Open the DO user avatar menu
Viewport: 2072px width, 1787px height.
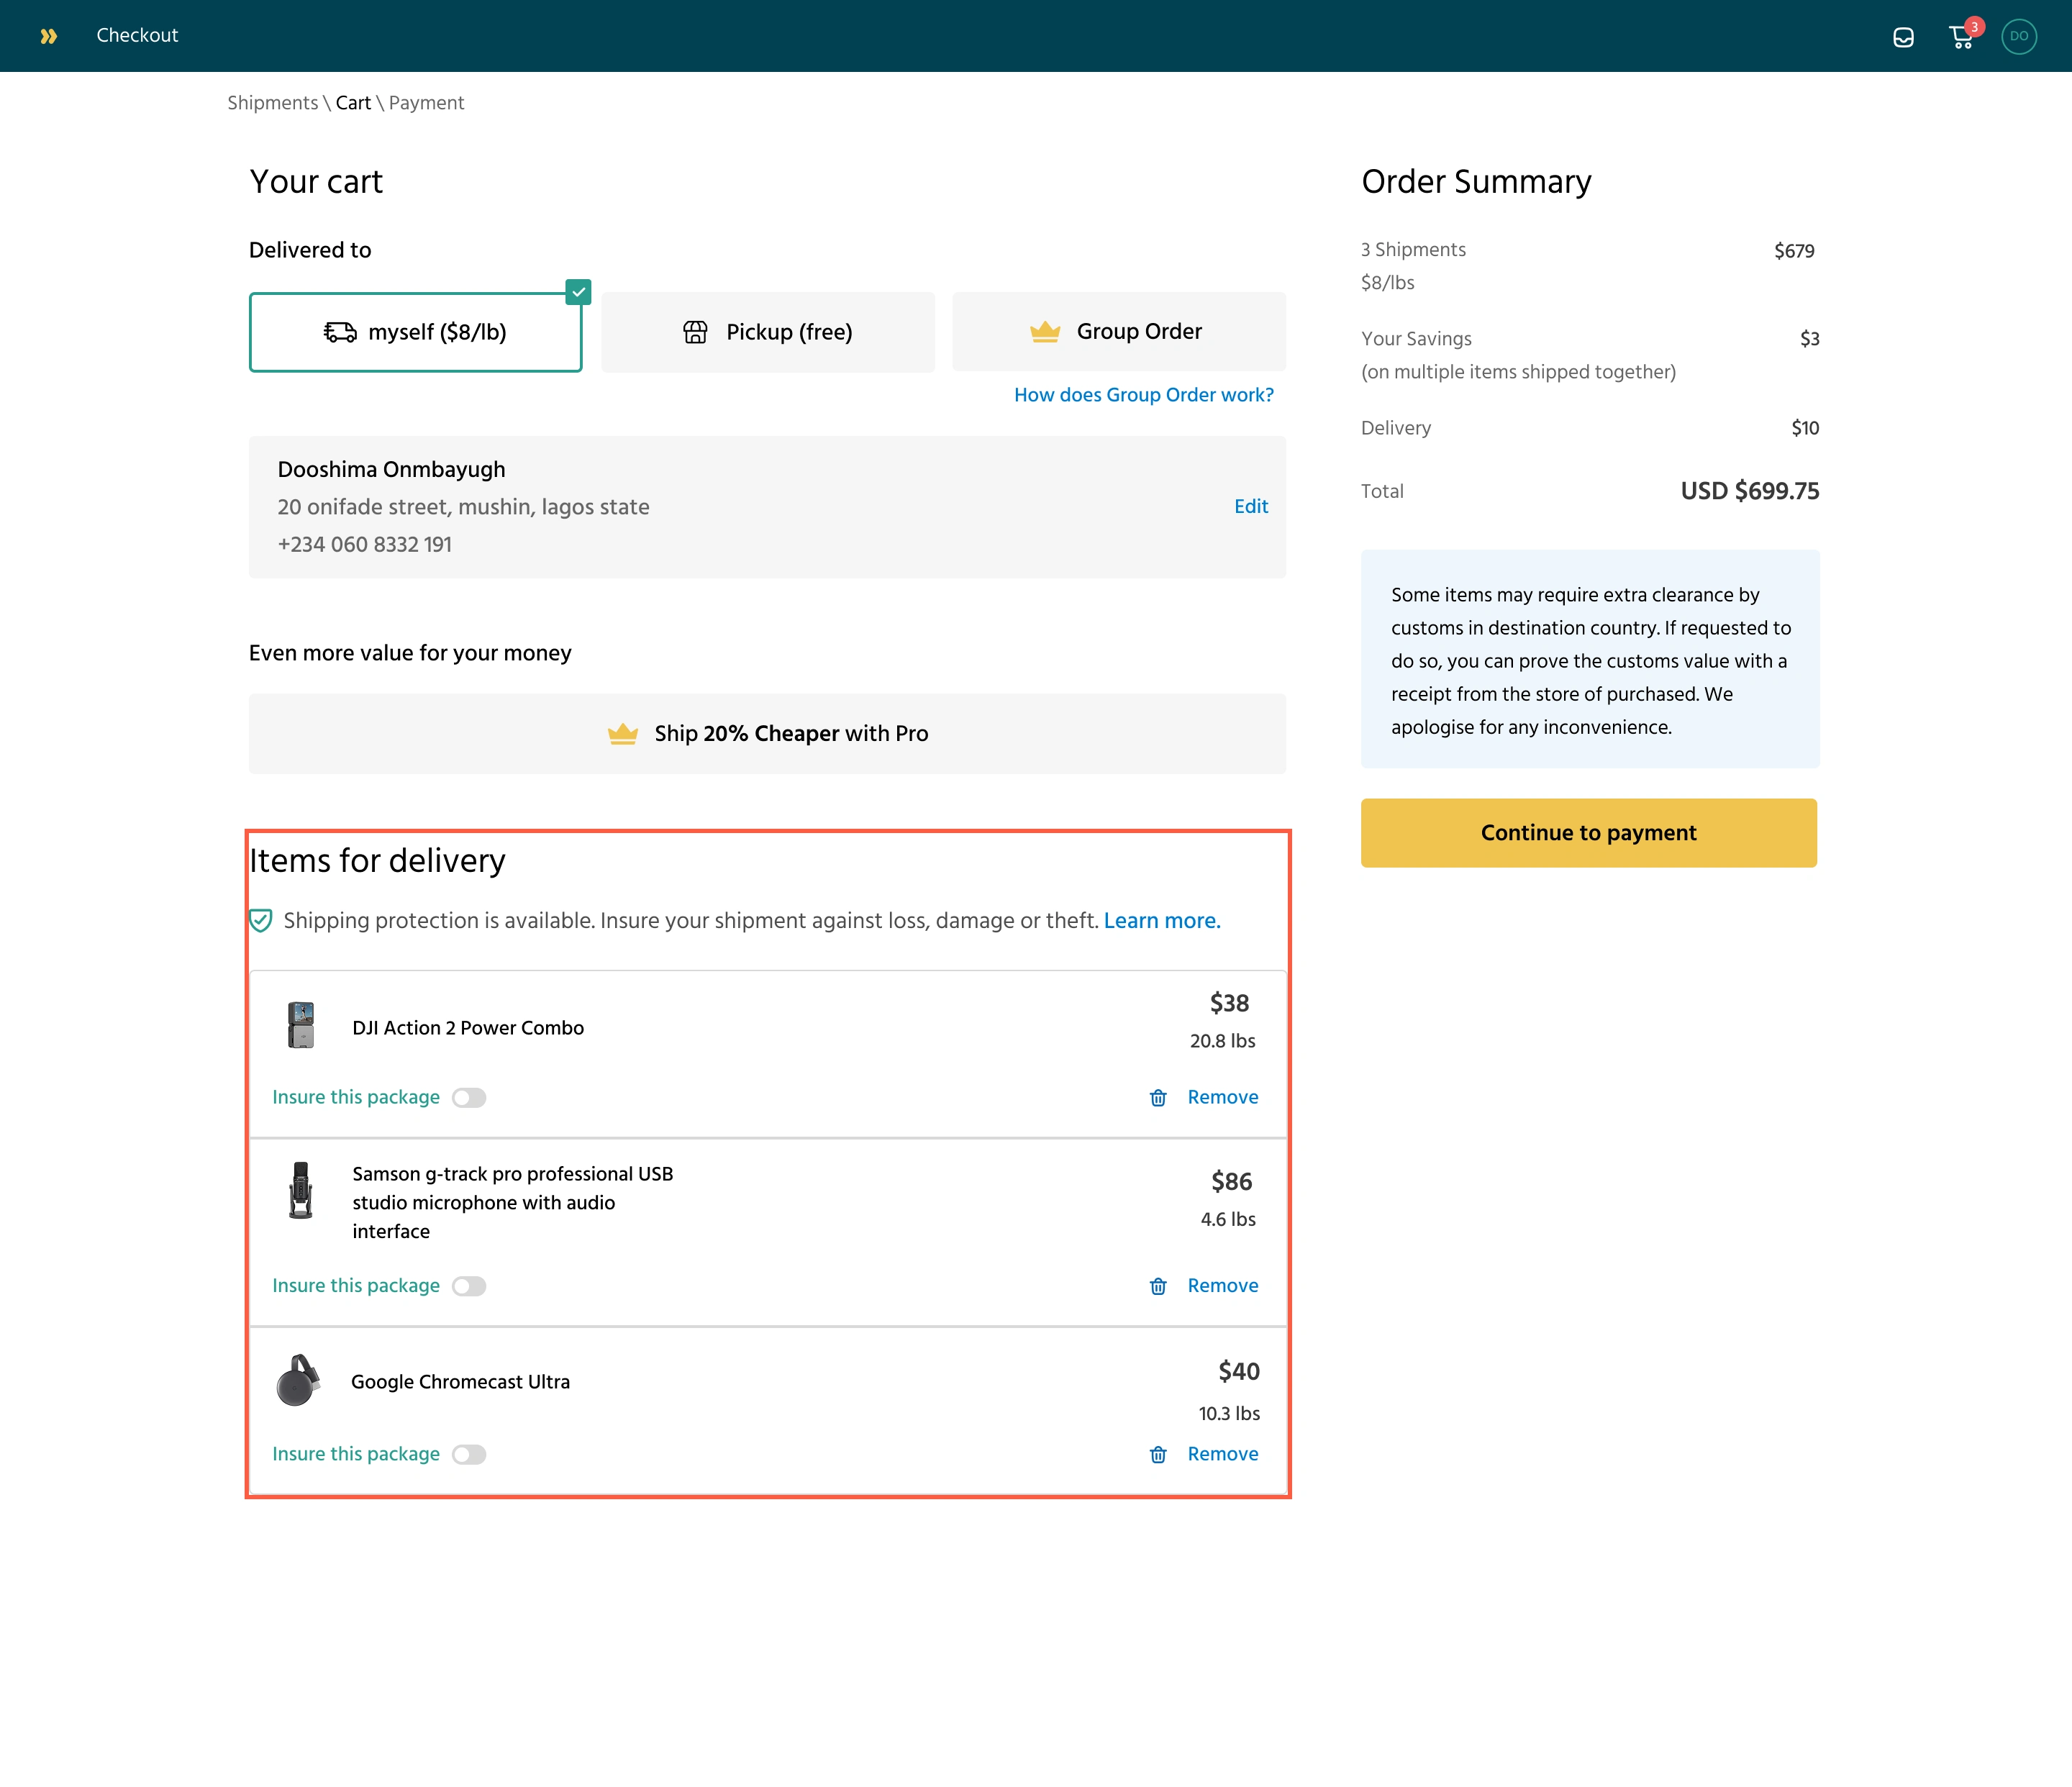coord(2018,36)
